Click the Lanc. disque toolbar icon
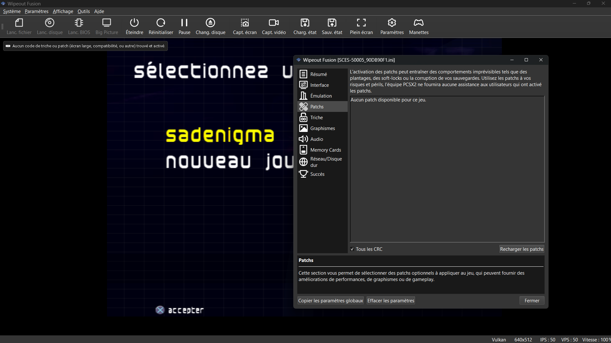 tap(50, 26)
